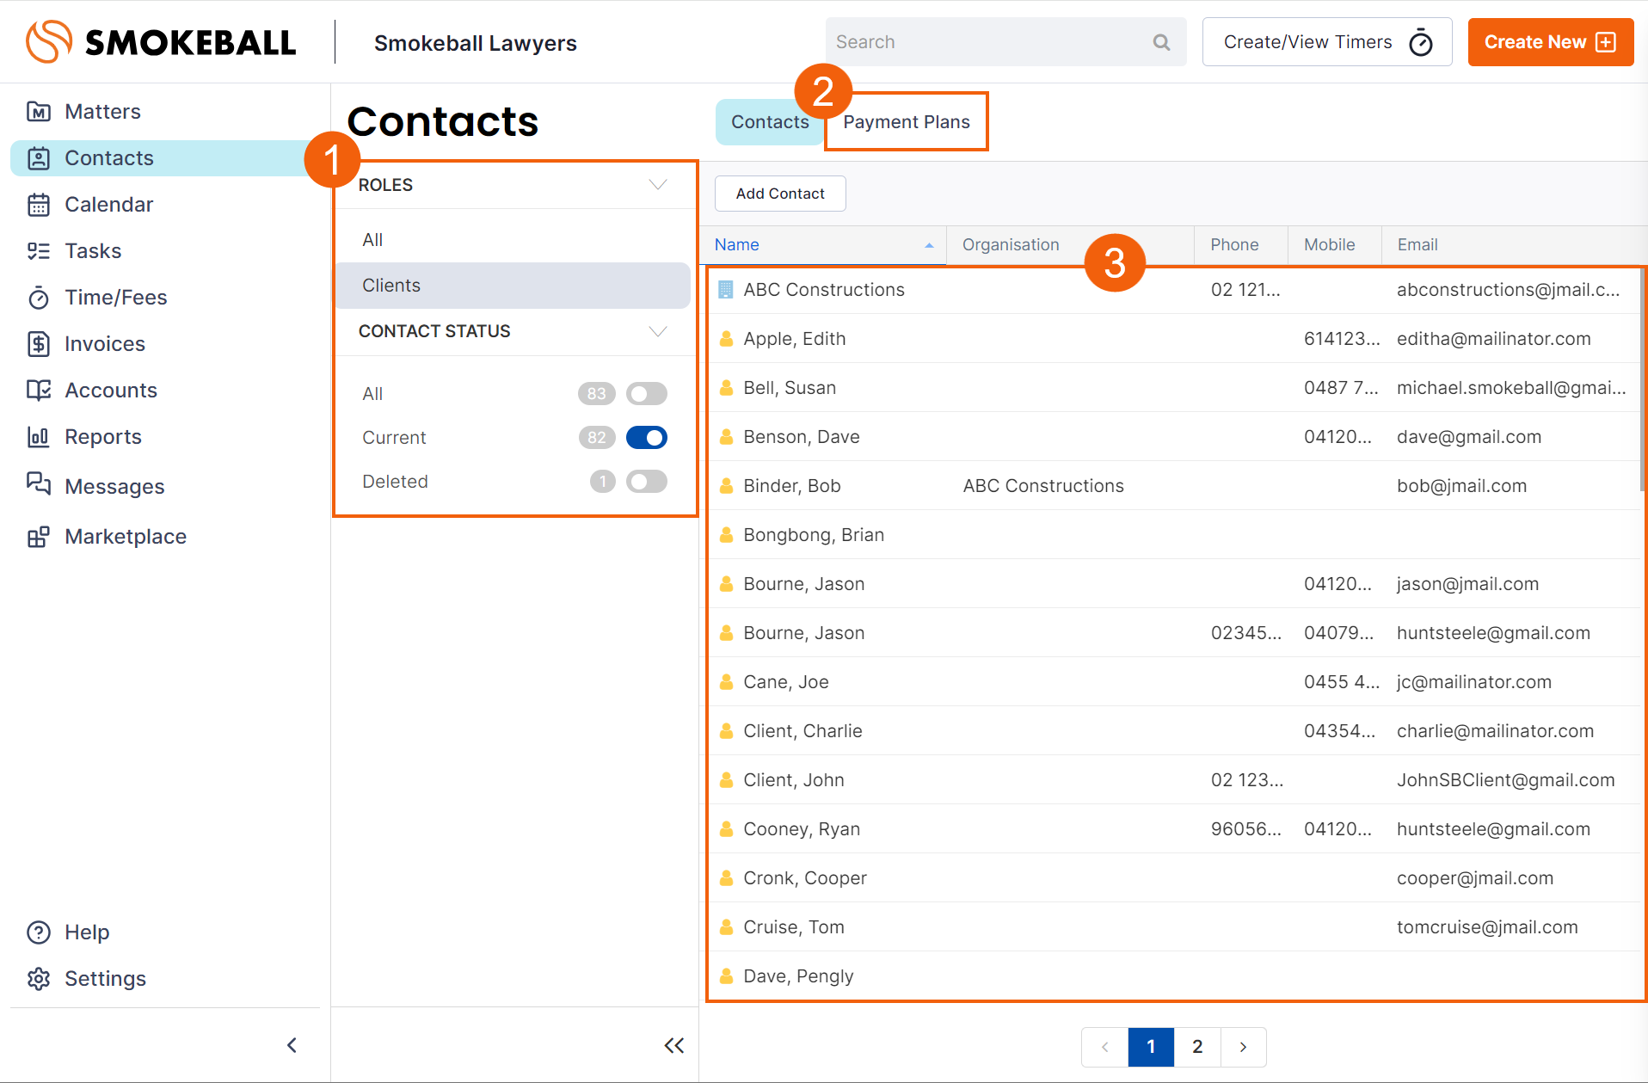Click the Reports chart icon

click(39, 437)
